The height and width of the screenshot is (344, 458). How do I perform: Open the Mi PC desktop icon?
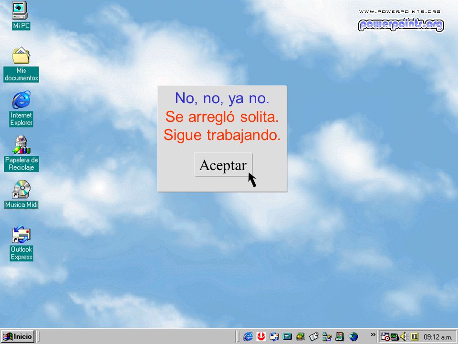tap(20, 11)
